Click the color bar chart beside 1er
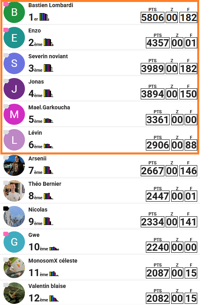200x305 pixels. pos(44,17)
